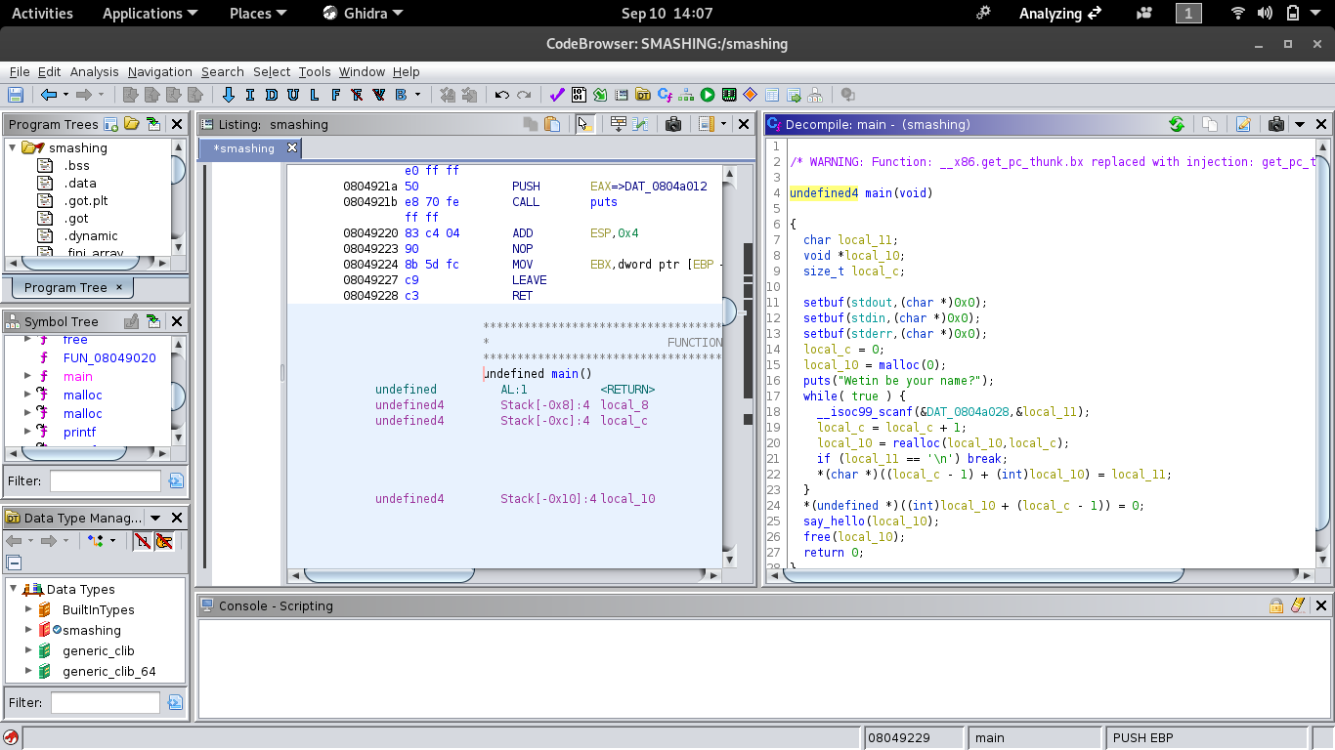Expand the main function in Symbol Tree

[x=28, y=376]
